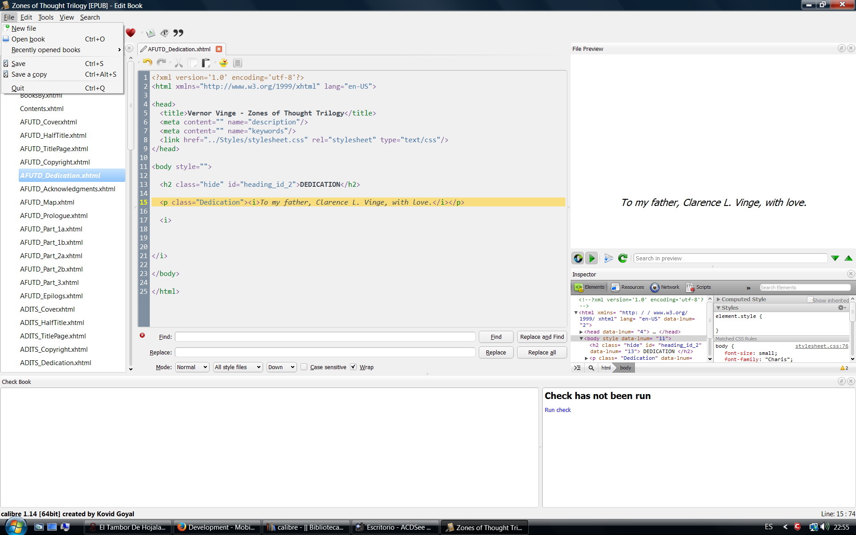The image size is (856, 535).
Task: Click the paste clipboard icon
Action: tap(206, 63)
